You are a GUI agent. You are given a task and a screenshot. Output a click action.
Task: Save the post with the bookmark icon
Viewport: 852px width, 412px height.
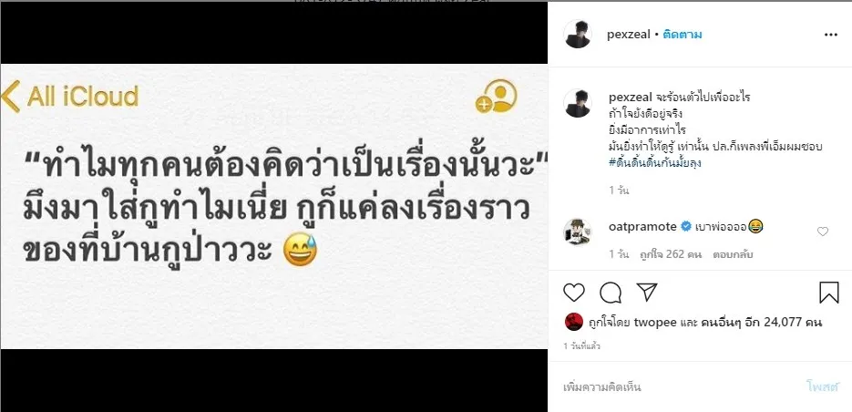(x=829, y=293)
